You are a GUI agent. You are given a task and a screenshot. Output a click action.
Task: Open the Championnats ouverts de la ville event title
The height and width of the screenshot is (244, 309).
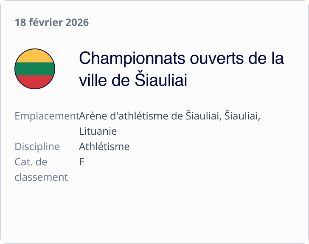coord(181,69)
